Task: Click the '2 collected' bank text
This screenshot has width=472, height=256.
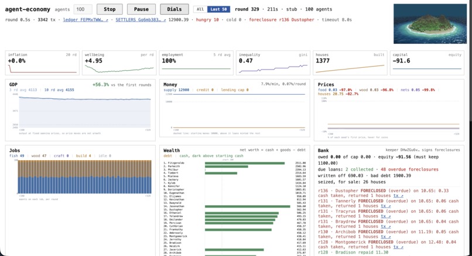Action: pos(359,169)
